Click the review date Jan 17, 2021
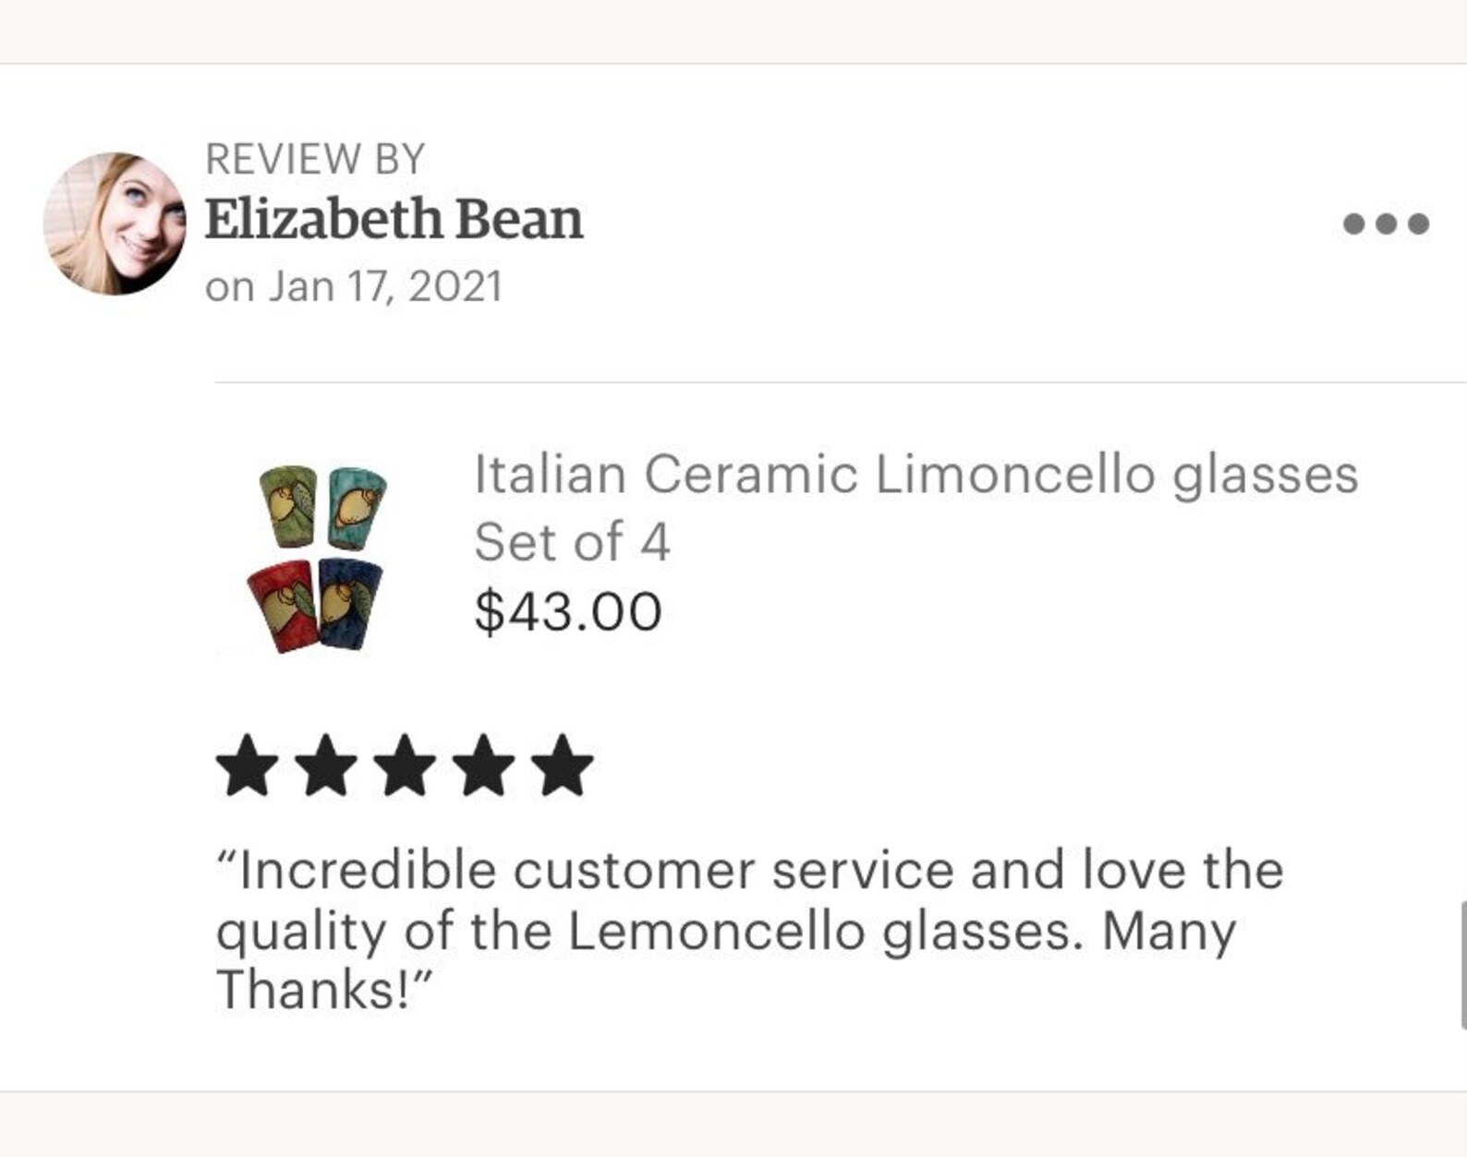Screen dimensions: 1467x1157 tap(354, 286)
